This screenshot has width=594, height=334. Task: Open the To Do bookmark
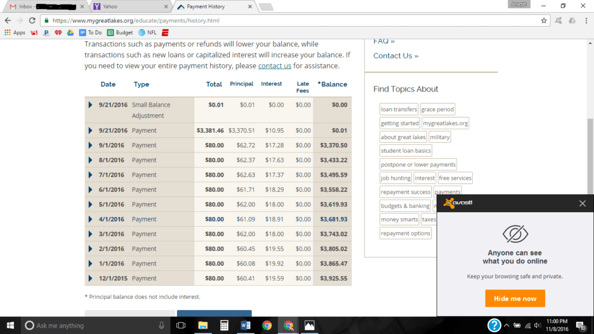click(90, 32)
